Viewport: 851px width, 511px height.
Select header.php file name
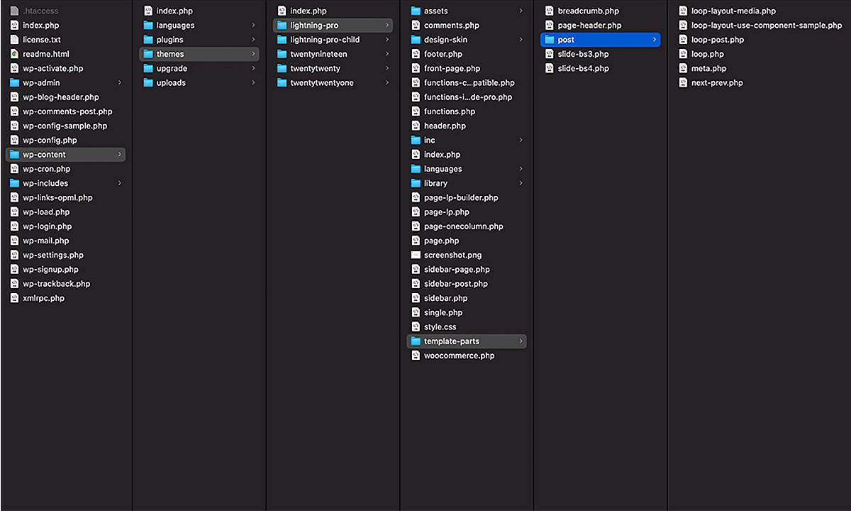(x=445, y=126)
